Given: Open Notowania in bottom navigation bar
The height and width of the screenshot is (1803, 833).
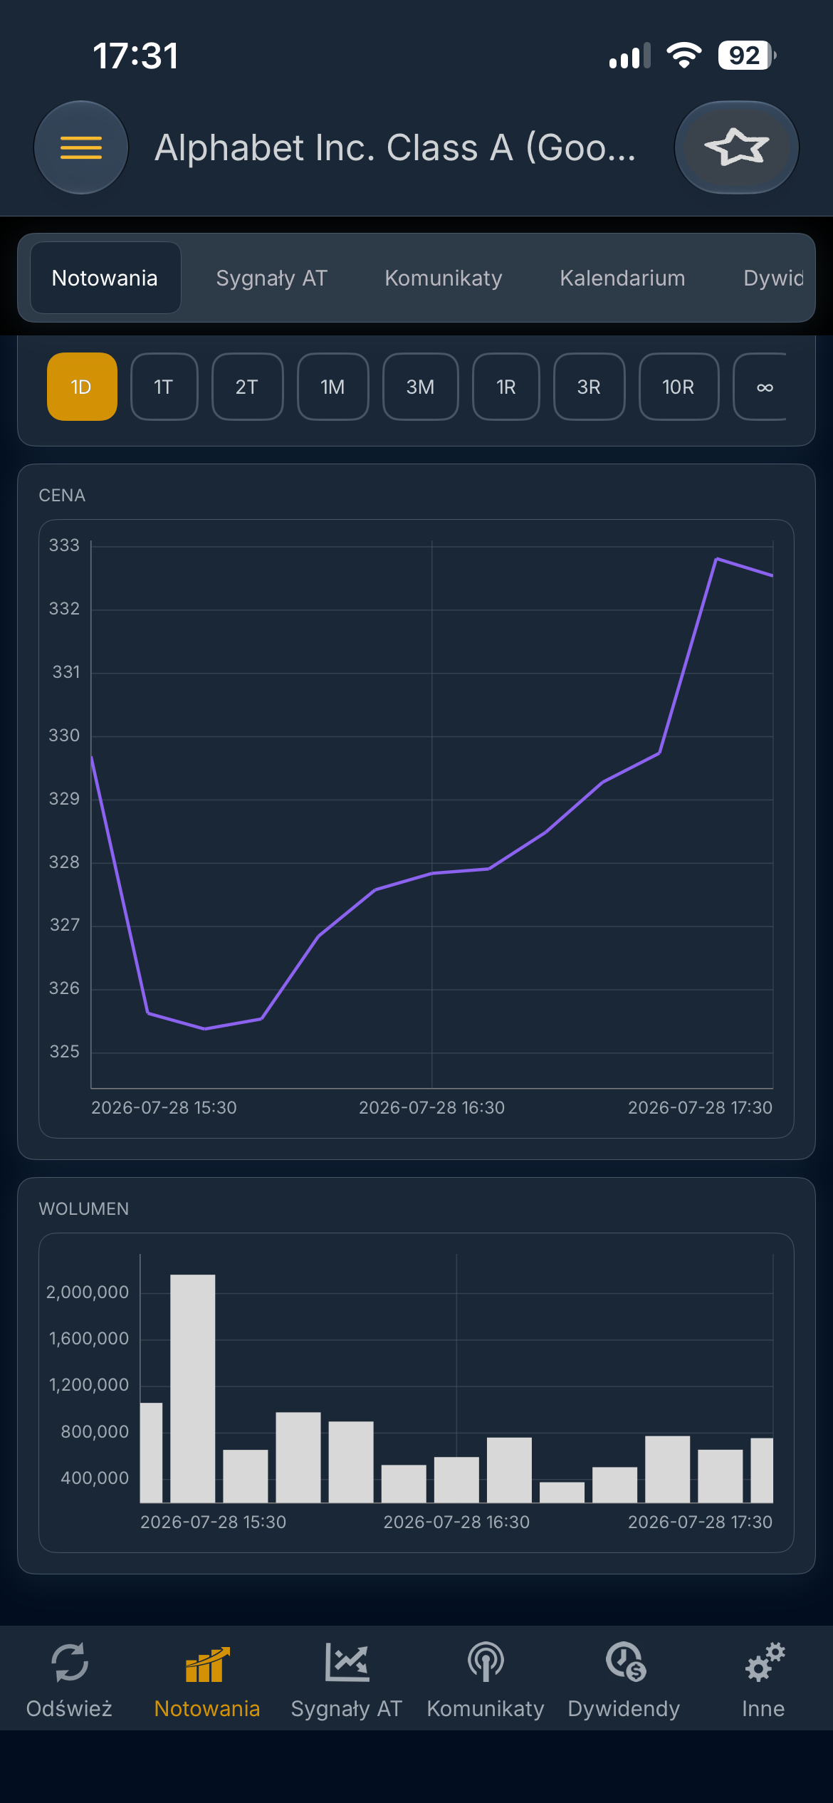Looking at the screenshot, I should tap(207, 1679).
